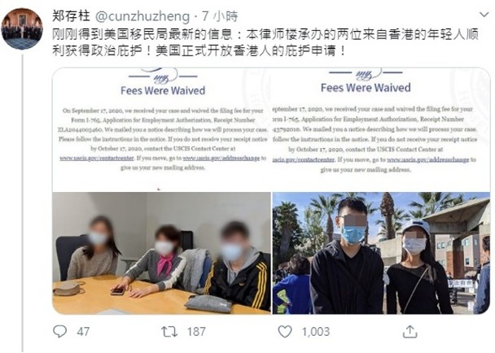Screen dimensions: 495x353
Task: Click the retweet count 187
Action: [x=196, y=332]
